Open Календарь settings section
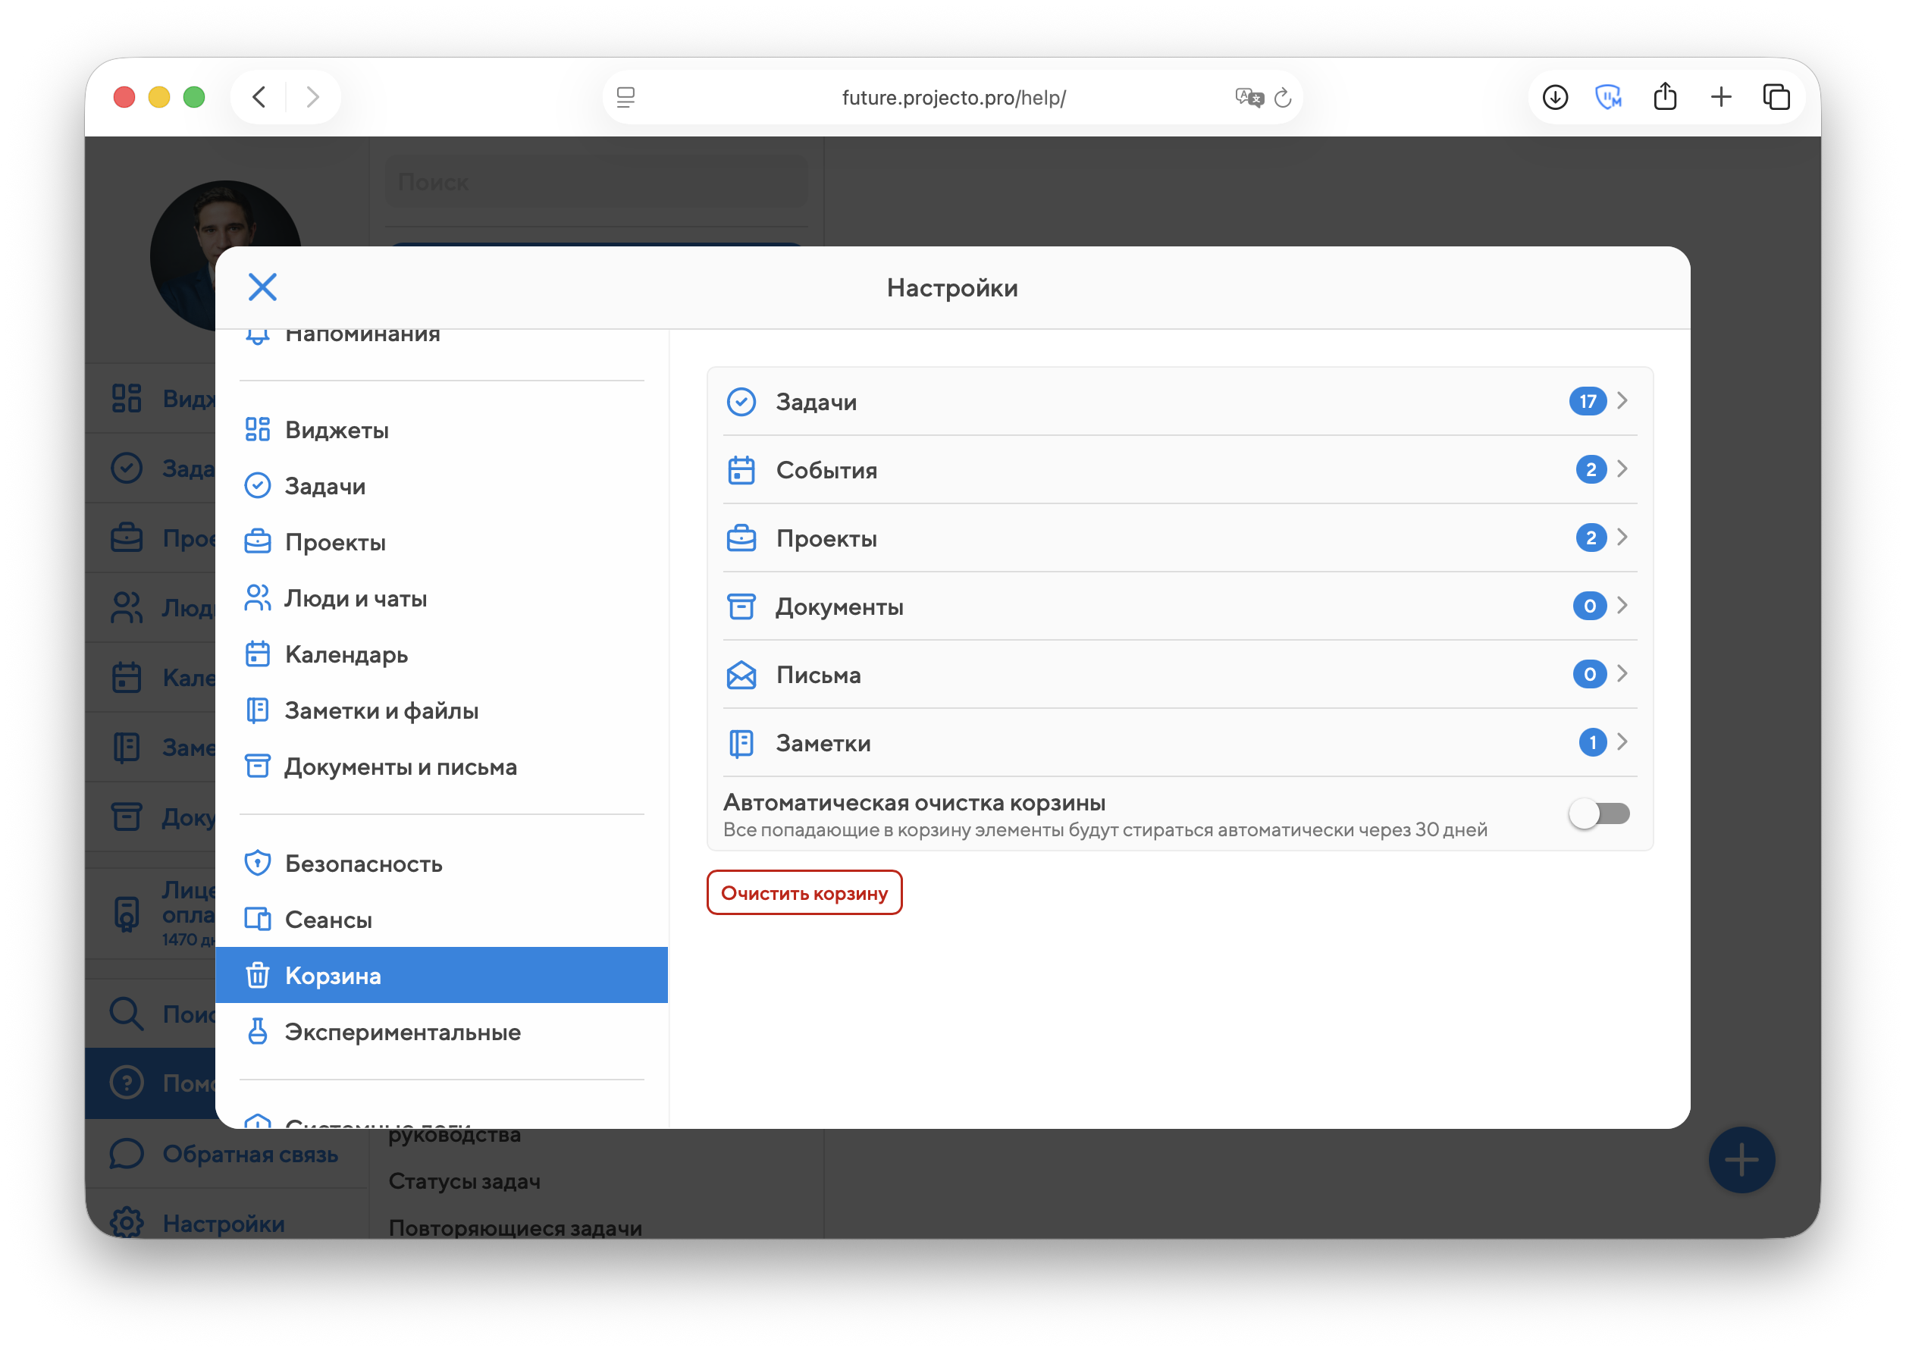 346,655
